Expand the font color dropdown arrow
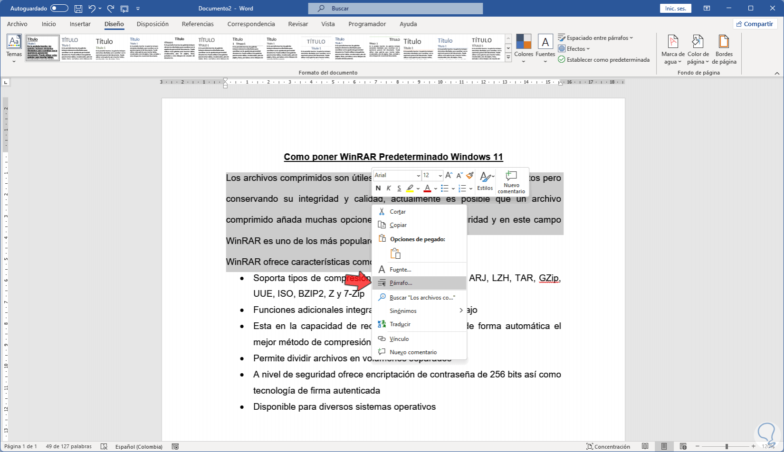 436,188
